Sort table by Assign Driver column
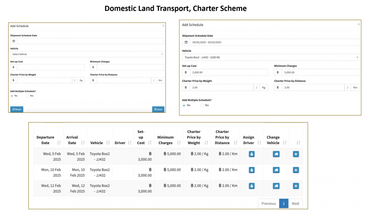 coord(259,143)
